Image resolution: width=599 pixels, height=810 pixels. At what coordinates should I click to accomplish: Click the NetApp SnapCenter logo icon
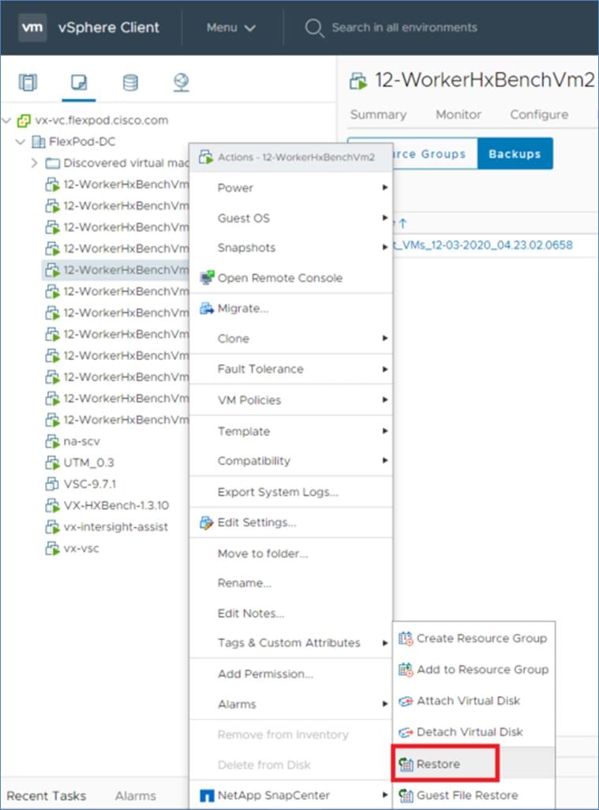(x=207, y=796)
